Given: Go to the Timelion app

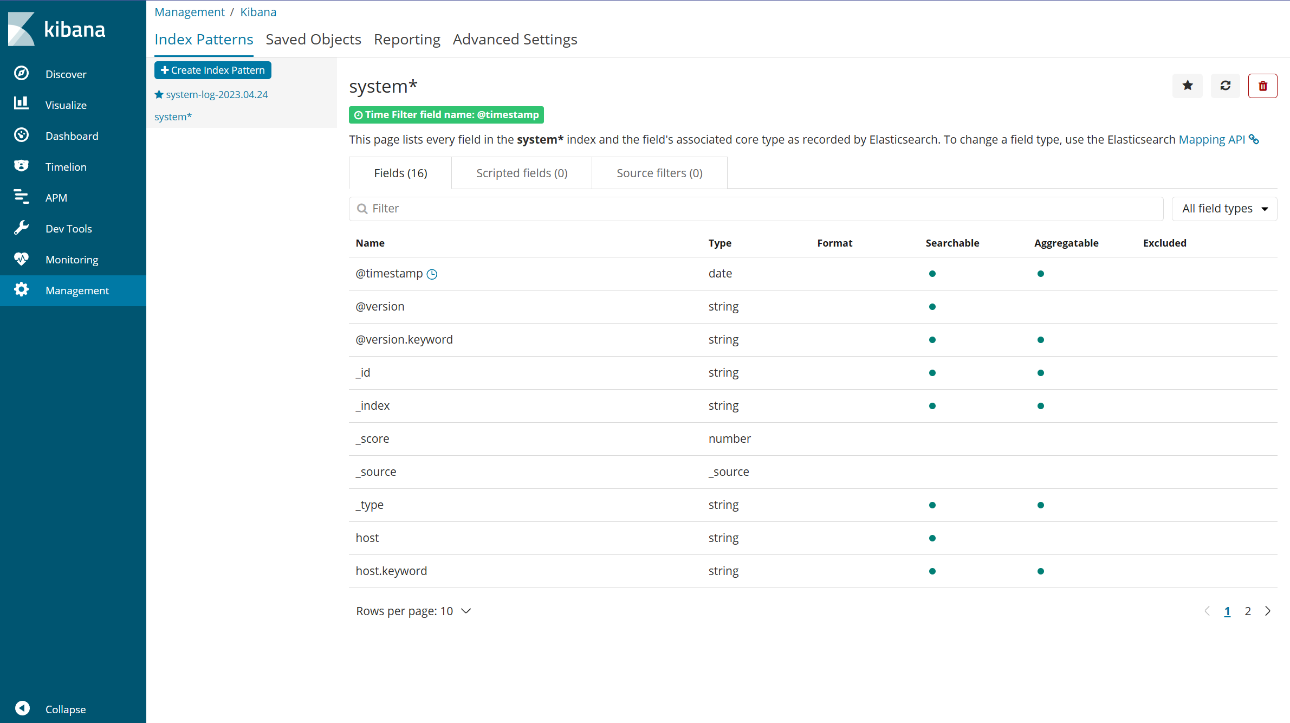Looking at the screenshot, I should click(x=66, y=167).
